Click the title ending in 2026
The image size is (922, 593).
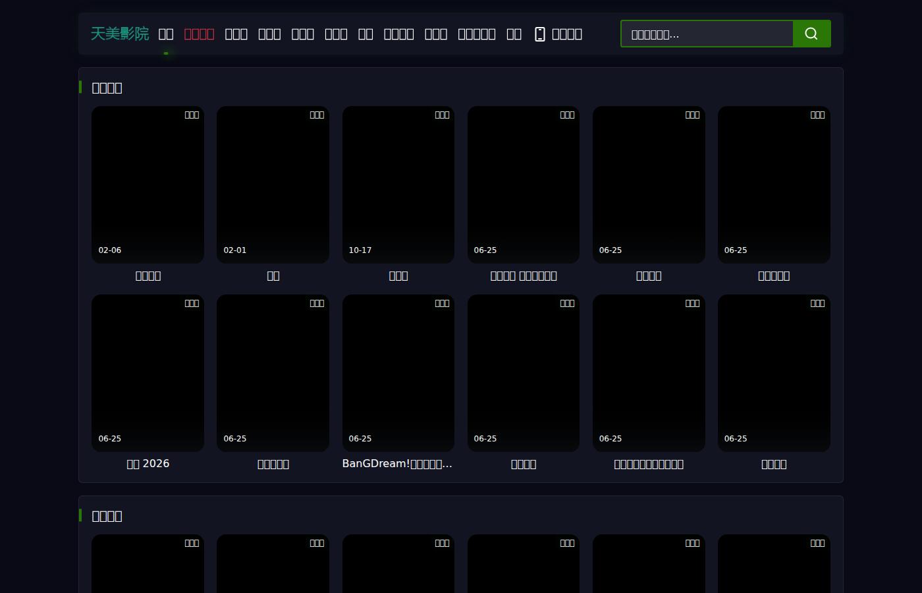pyautogui.click(x=148, y=464)
